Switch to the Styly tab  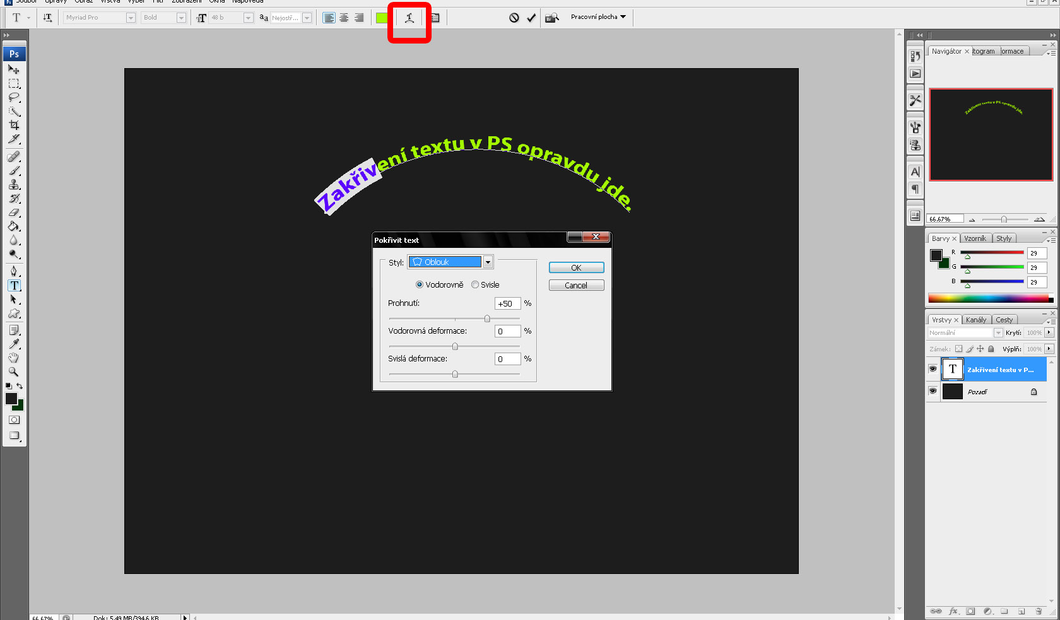(1004, 238)
